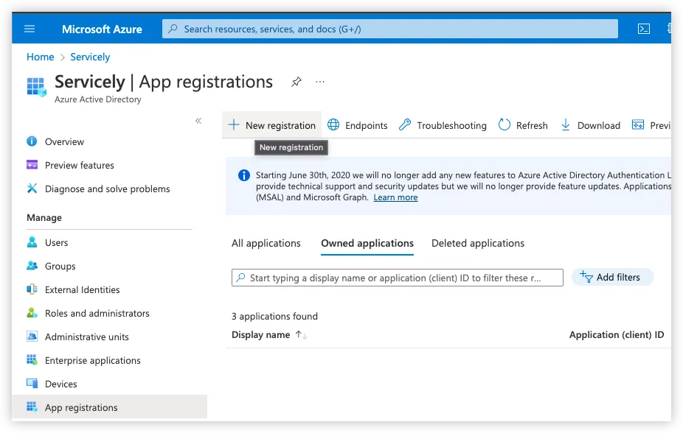The height and width of the screenshot is (433, 683).
Task: Click the Azure Active Directory subtitle
Action: pos(97,99)
